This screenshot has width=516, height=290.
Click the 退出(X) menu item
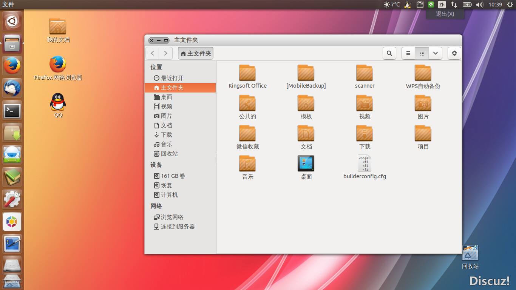(x=445, y=14)
